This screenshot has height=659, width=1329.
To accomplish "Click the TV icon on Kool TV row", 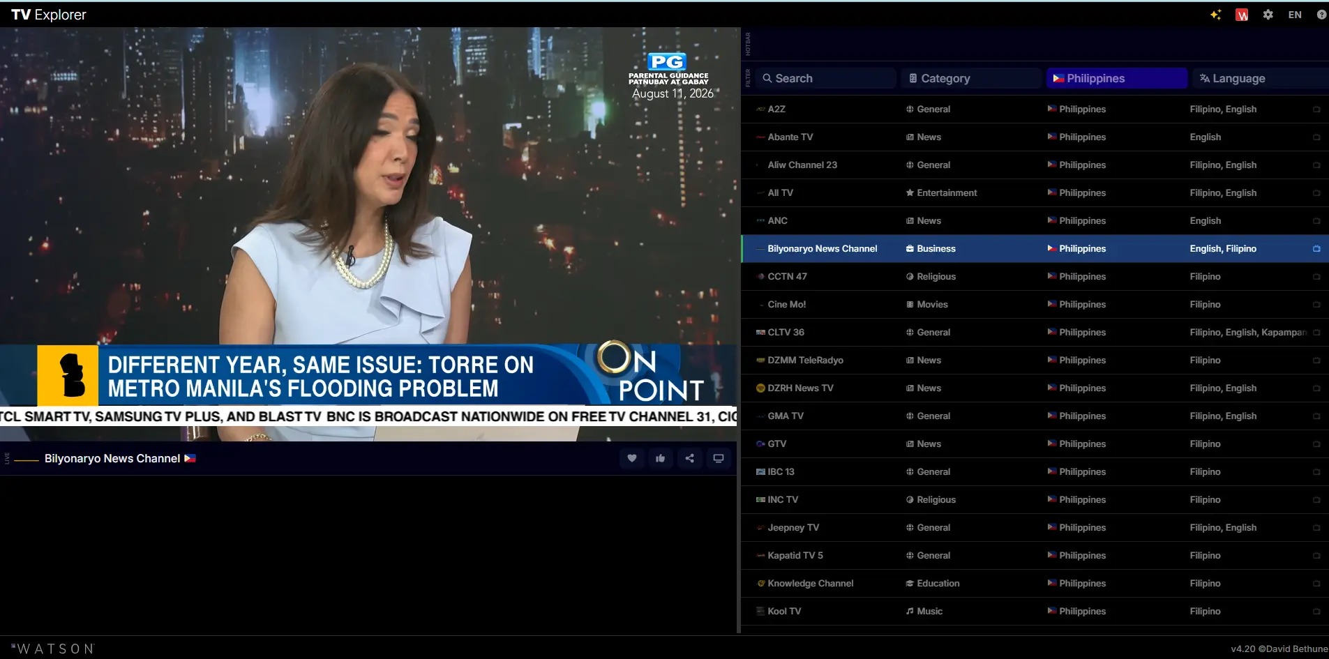I will (1316, 612).
